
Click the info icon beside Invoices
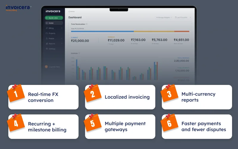[x=79, y=53]
